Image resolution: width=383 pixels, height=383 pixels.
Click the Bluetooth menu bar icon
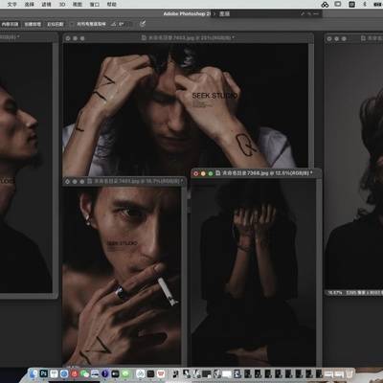click(364, 4)
